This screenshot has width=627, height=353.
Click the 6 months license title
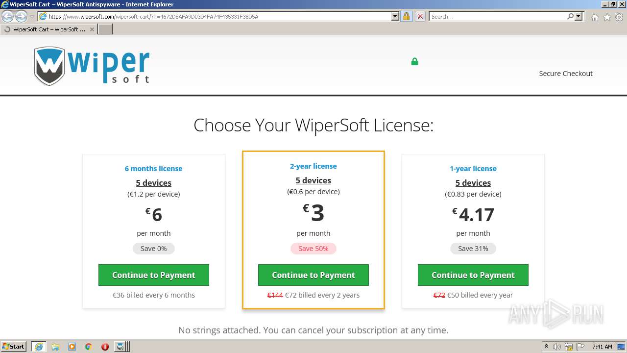(x=153, y=169)
